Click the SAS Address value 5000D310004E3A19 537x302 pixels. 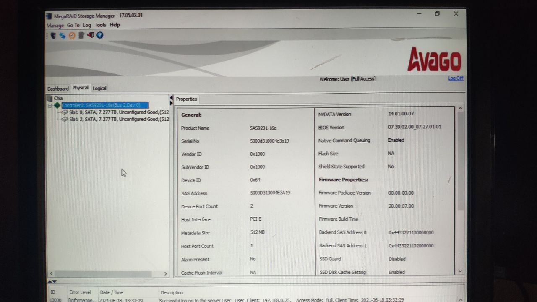270,193
